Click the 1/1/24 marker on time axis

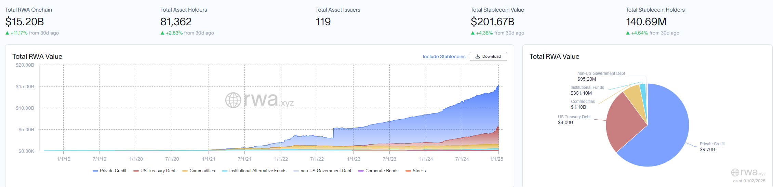tap(426, 159)
